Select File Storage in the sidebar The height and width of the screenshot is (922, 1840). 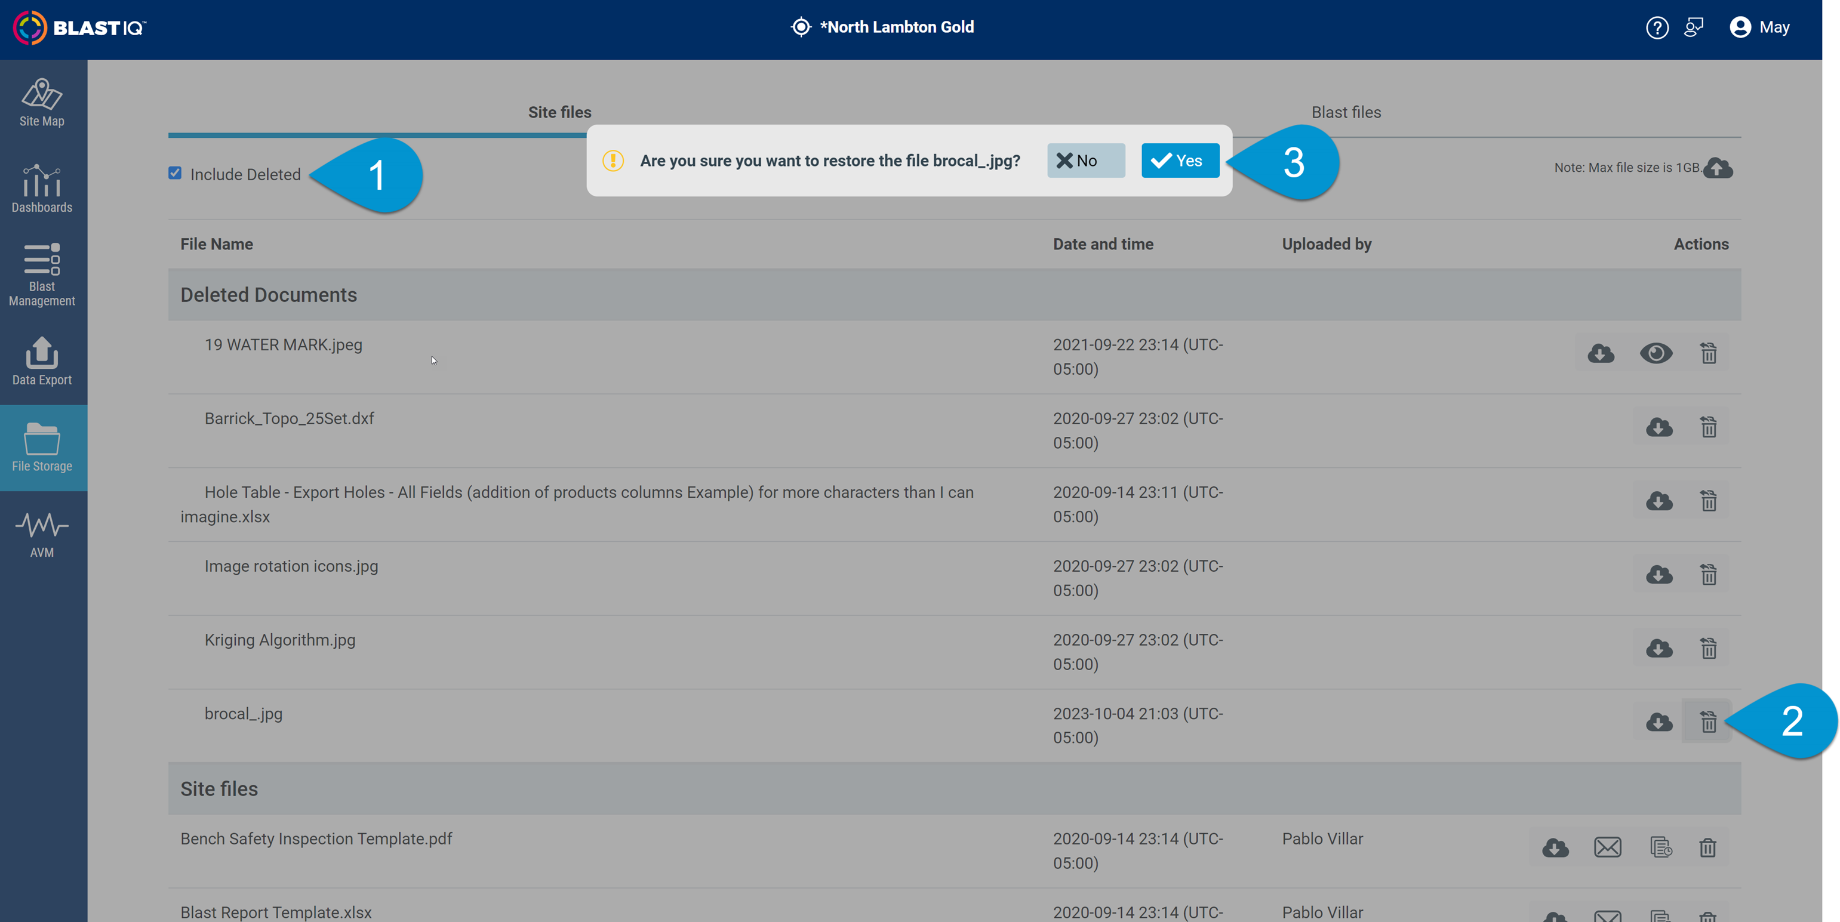tap(42, 448)
